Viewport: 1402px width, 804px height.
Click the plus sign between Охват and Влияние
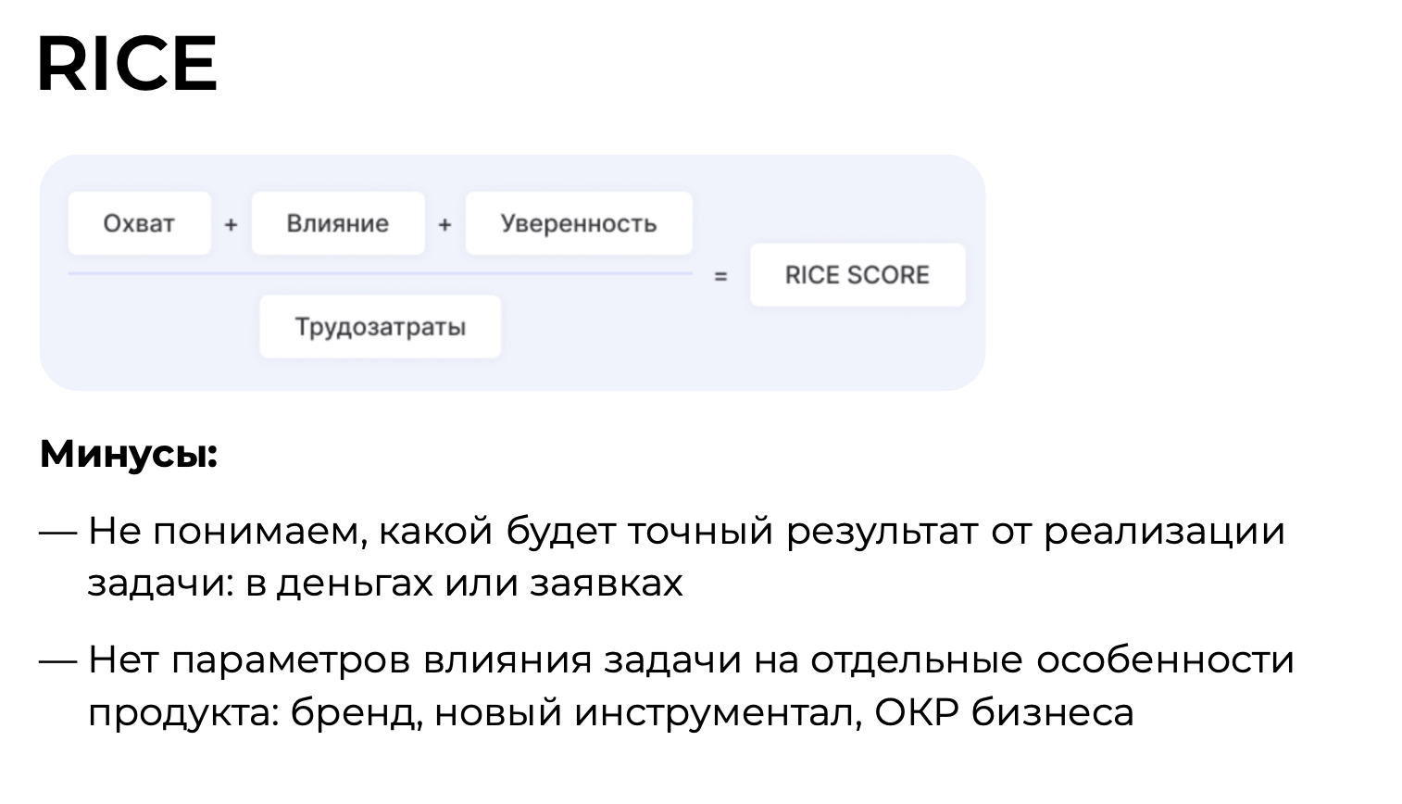(x=231, y=224)
